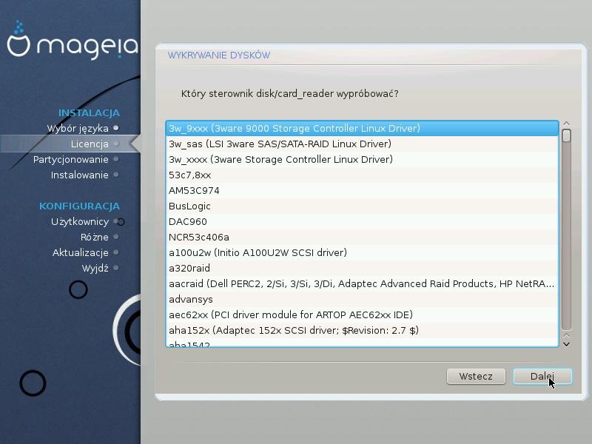Click the Wstecz button
Viewport: 592px width, 444px height.
(476, 377)
